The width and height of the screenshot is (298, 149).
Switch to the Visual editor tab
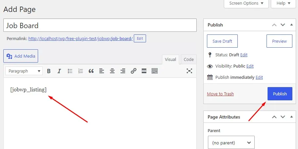click(171, 60)
